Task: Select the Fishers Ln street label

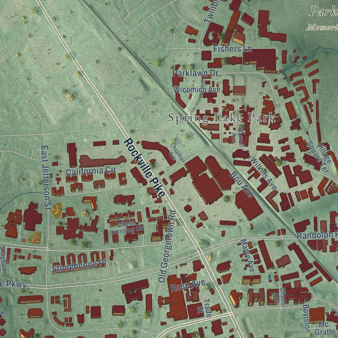Action: [x=232, y=49]
